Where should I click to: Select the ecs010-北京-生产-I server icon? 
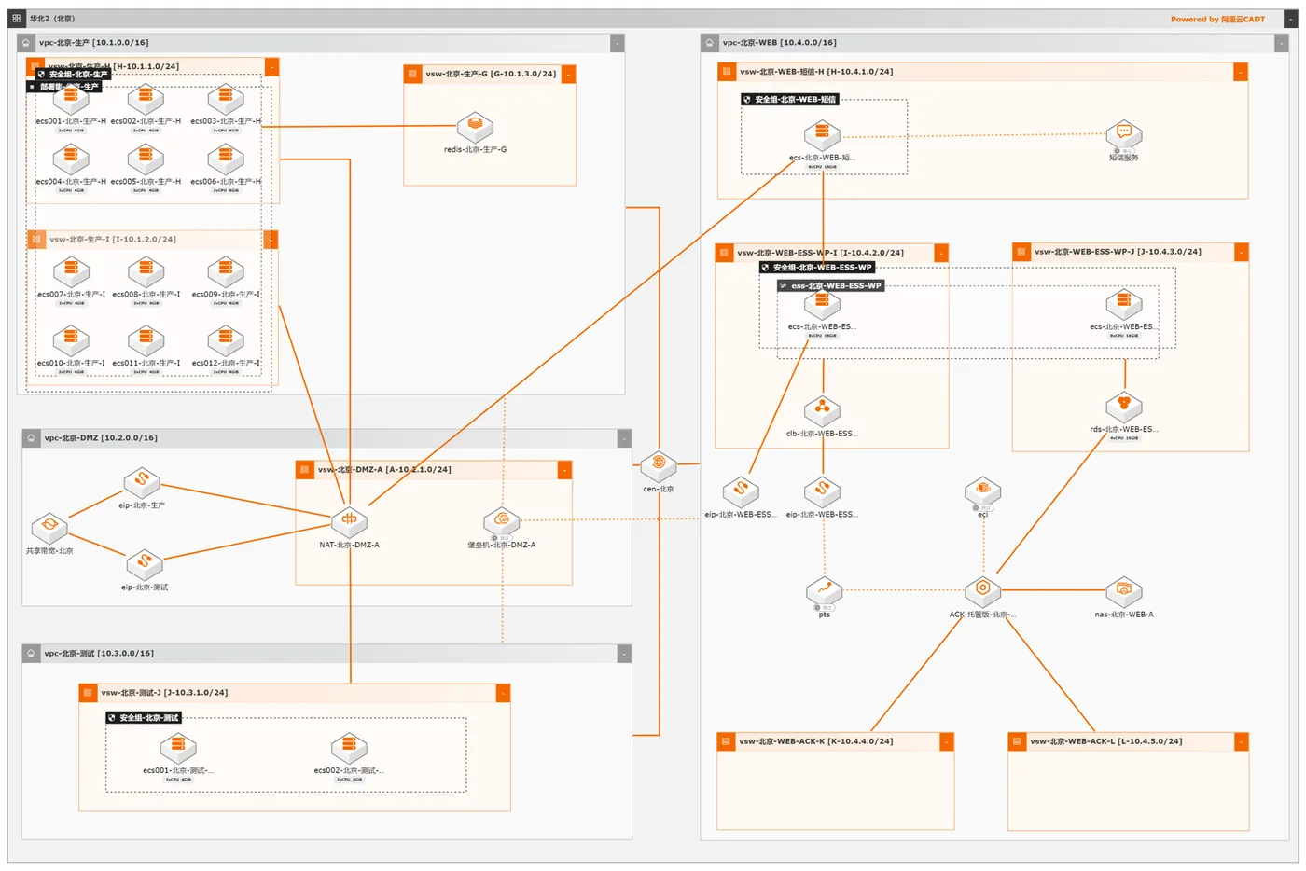pyautogui.click(x=71, y=341)
